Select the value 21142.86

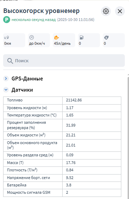(x=74, y=100)
